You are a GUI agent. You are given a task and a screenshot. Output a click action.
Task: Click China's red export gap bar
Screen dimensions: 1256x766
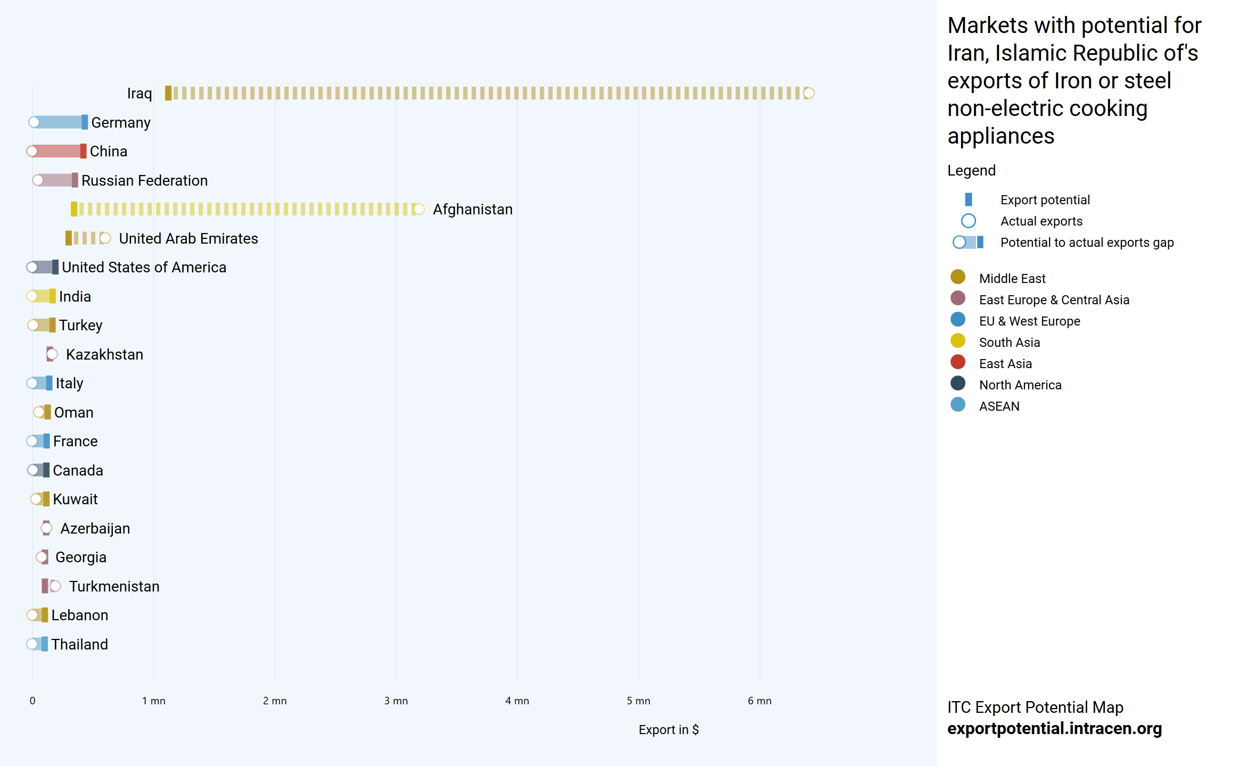pyautogui.click(x=56, y=151)
